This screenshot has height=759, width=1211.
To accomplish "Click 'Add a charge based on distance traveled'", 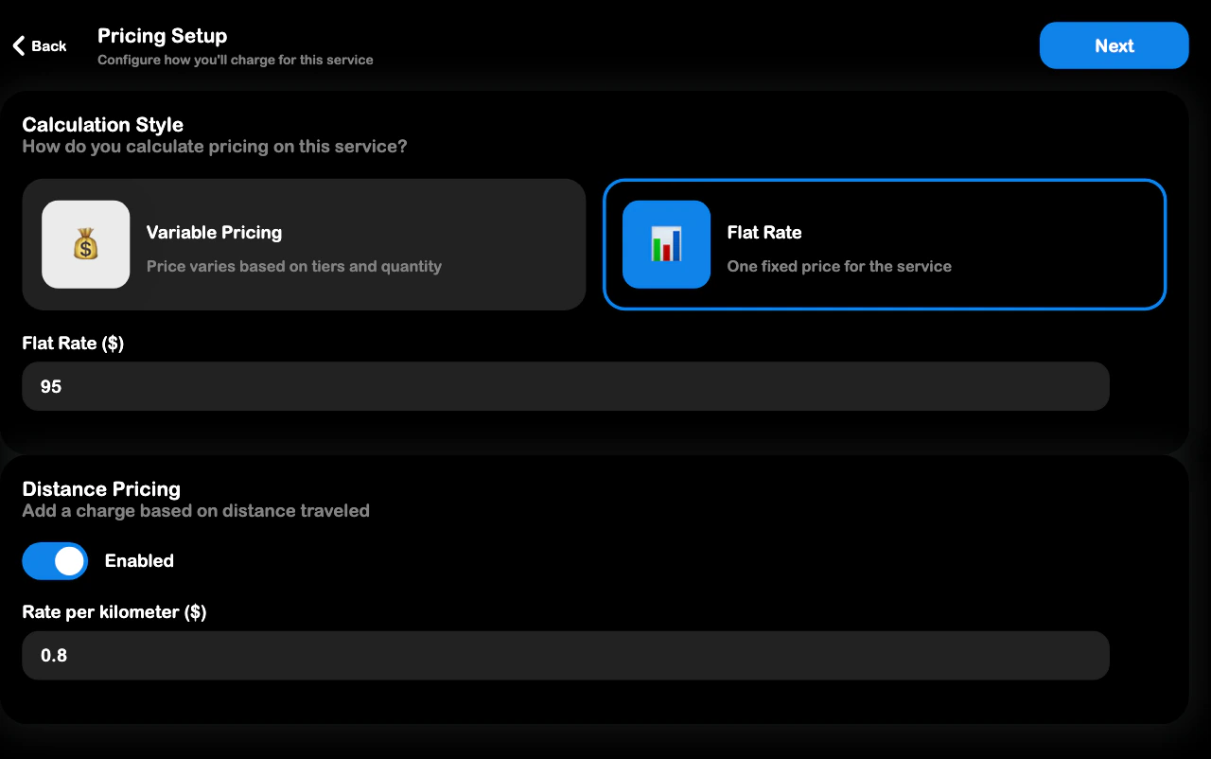I will pos(196,511).
